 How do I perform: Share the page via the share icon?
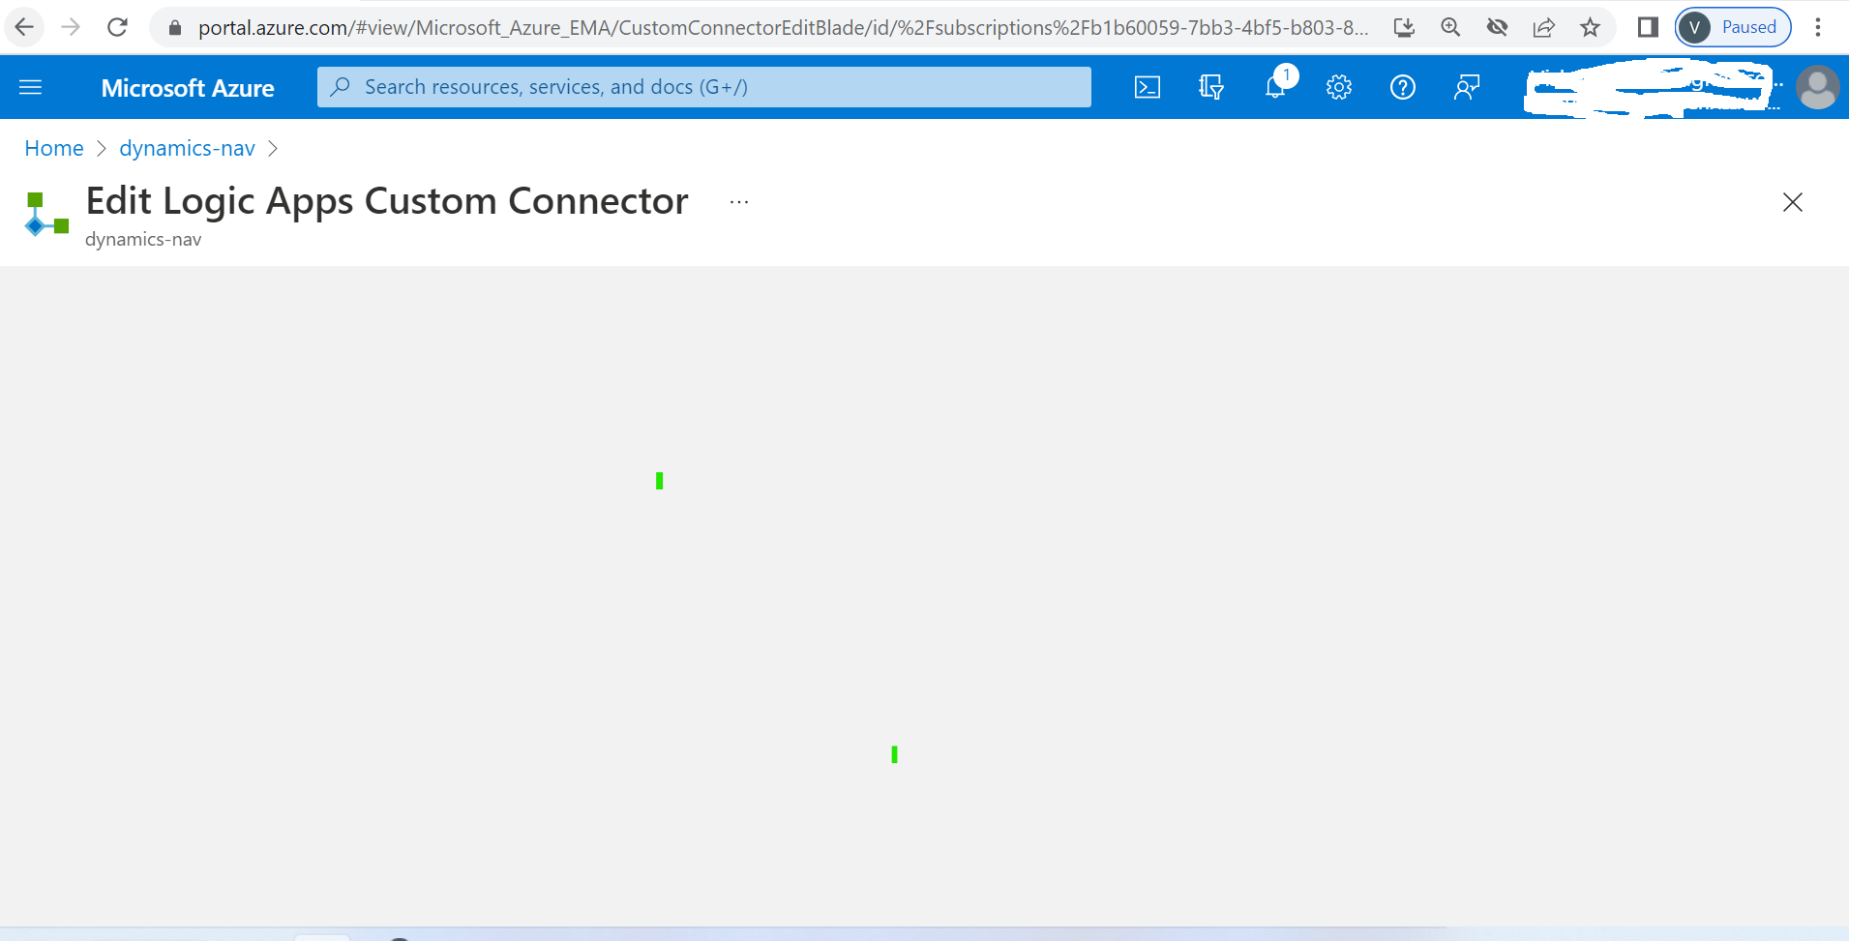pos(1542,27)
